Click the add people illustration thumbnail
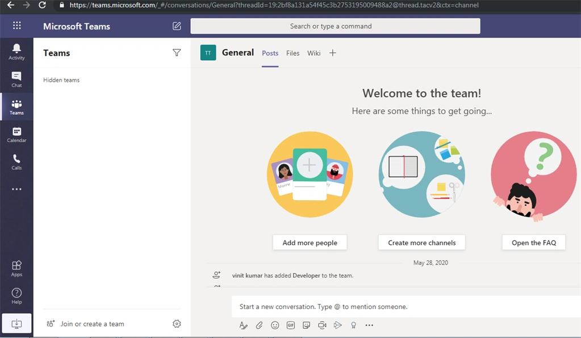Viewport: 581px width, 338px height. [x=310, y=174]
